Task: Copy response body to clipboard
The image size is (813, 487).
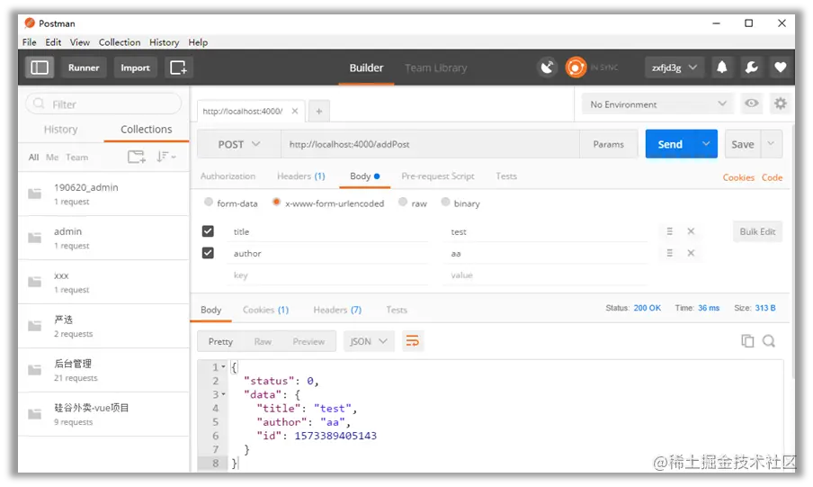Action: (x=747, y=341)
